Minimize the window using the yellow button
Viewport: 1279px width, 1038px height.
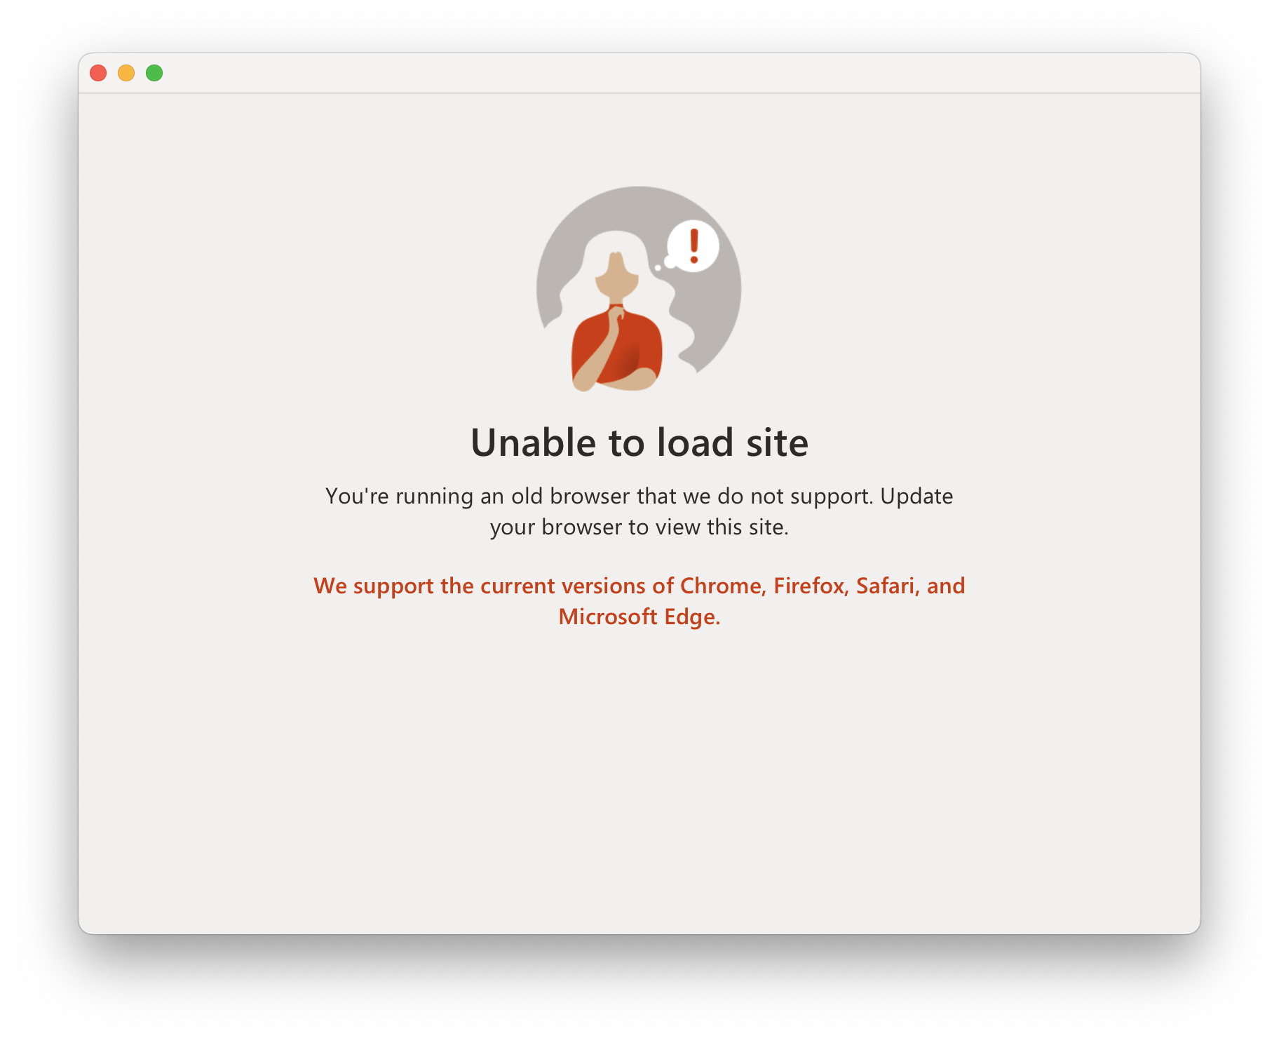coord(126,73)
